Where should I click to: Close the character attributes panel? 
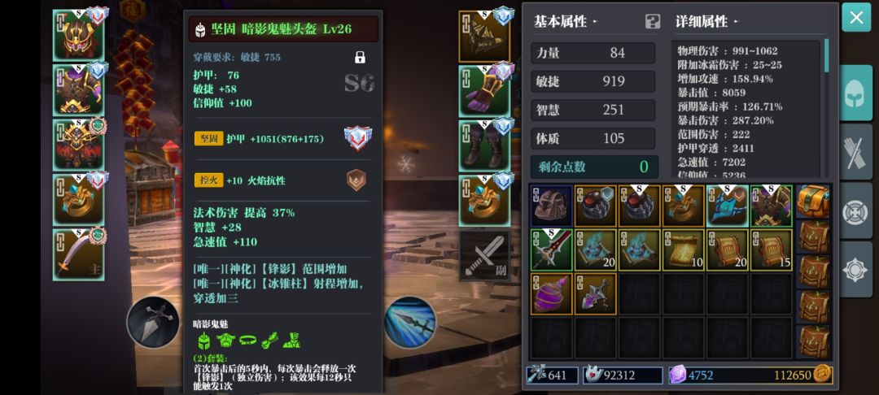(856, 18)
